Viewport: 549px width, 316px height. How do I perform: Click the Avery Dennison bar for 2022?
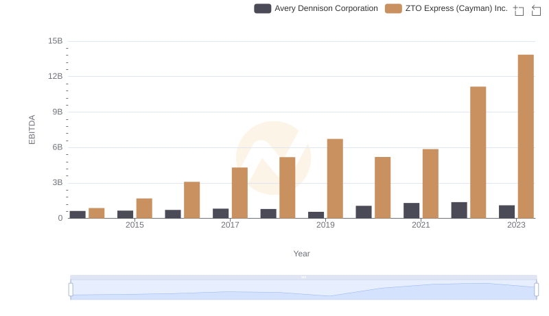click(x=459, y=210)
